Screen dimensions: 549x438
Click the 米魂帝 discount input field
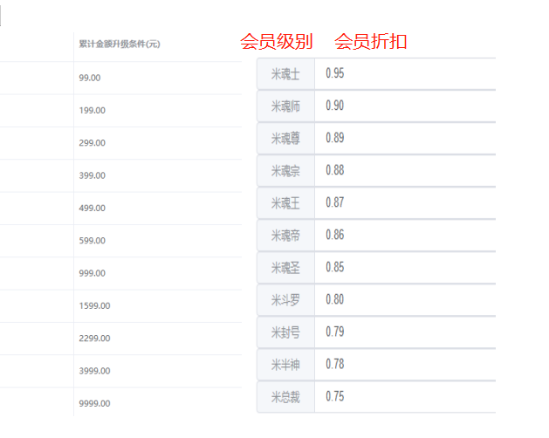[406, 235]
